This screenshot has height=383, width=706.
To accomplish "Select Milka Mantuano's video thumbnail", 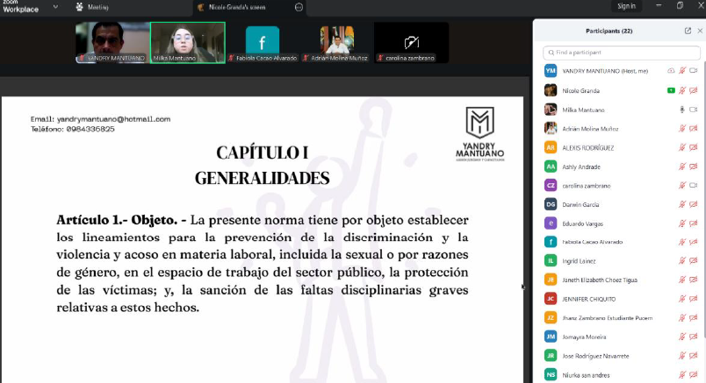I will pyautogui.click(x=187, y=42).
